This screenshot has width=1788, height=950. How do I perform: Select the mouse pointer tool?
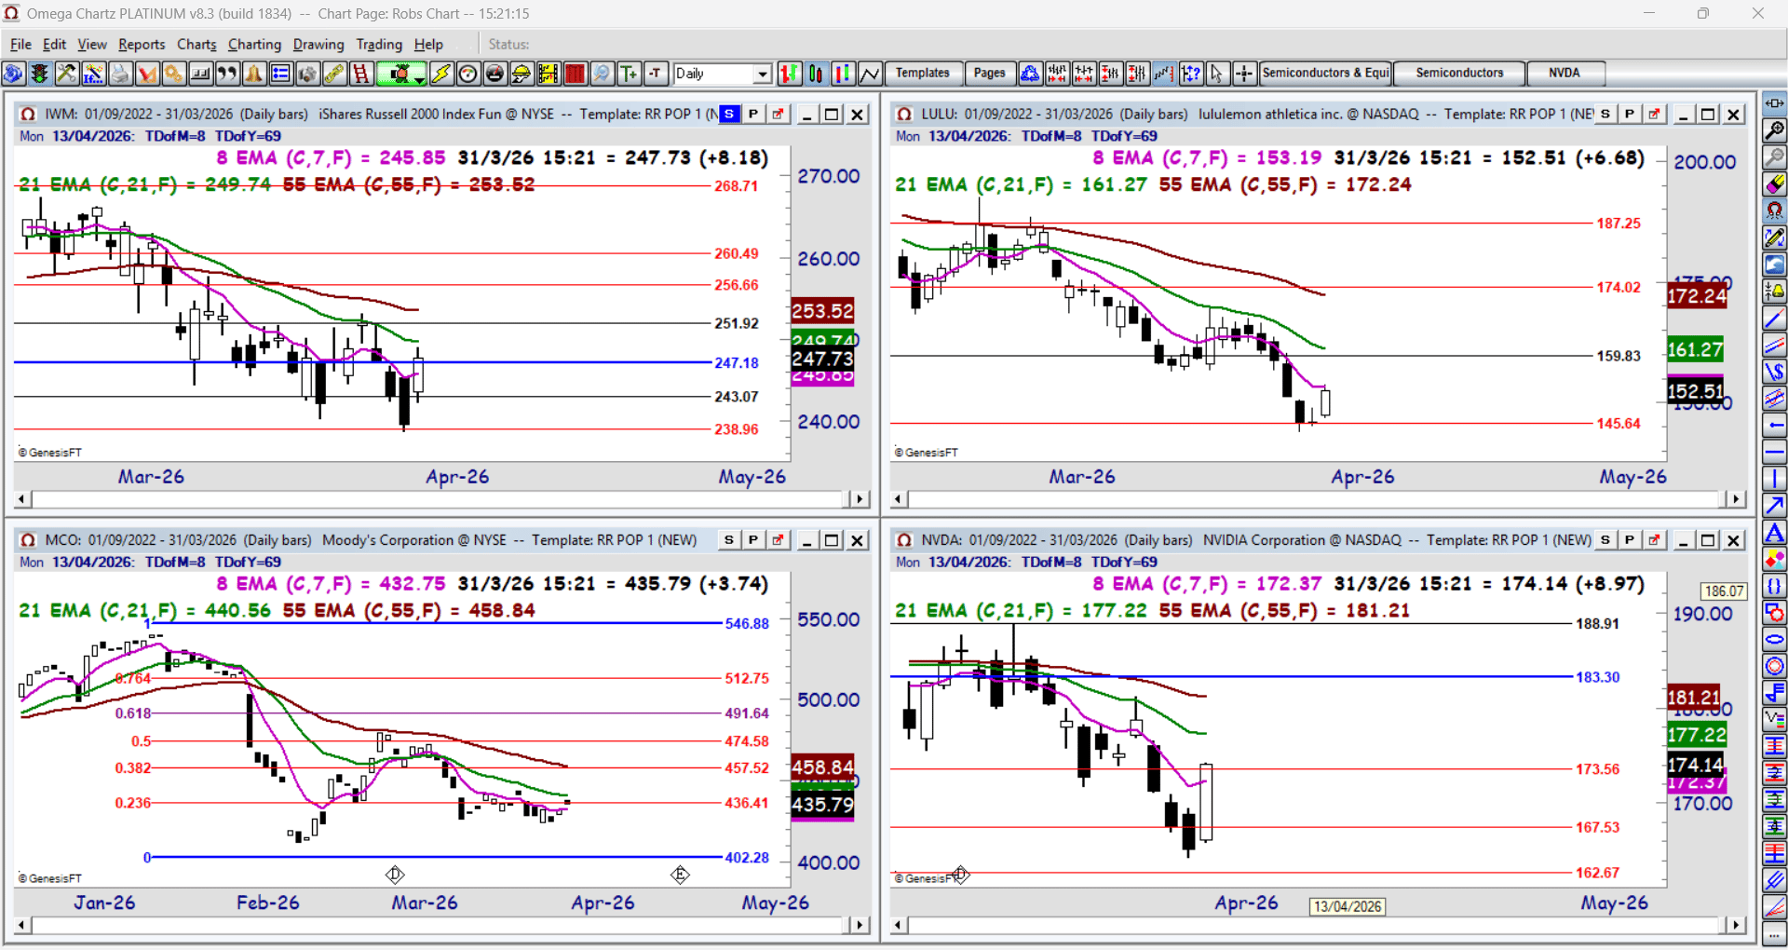pyautogui.click(x=1217, y=74)
